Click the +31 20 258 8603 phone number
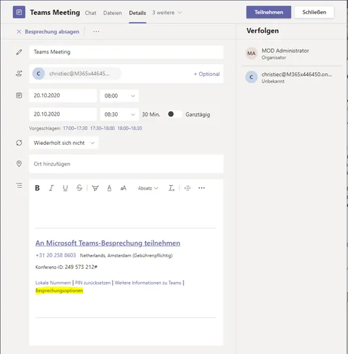348x354 pixels. coord(56,255)
